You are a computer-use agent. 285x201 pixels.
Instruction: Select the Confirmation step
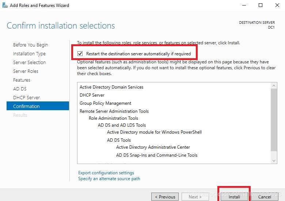(x=26, y=106)
